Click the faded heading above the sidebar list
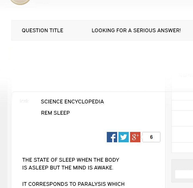The width and height of the screenshot is (193, 188). (185, 75)
